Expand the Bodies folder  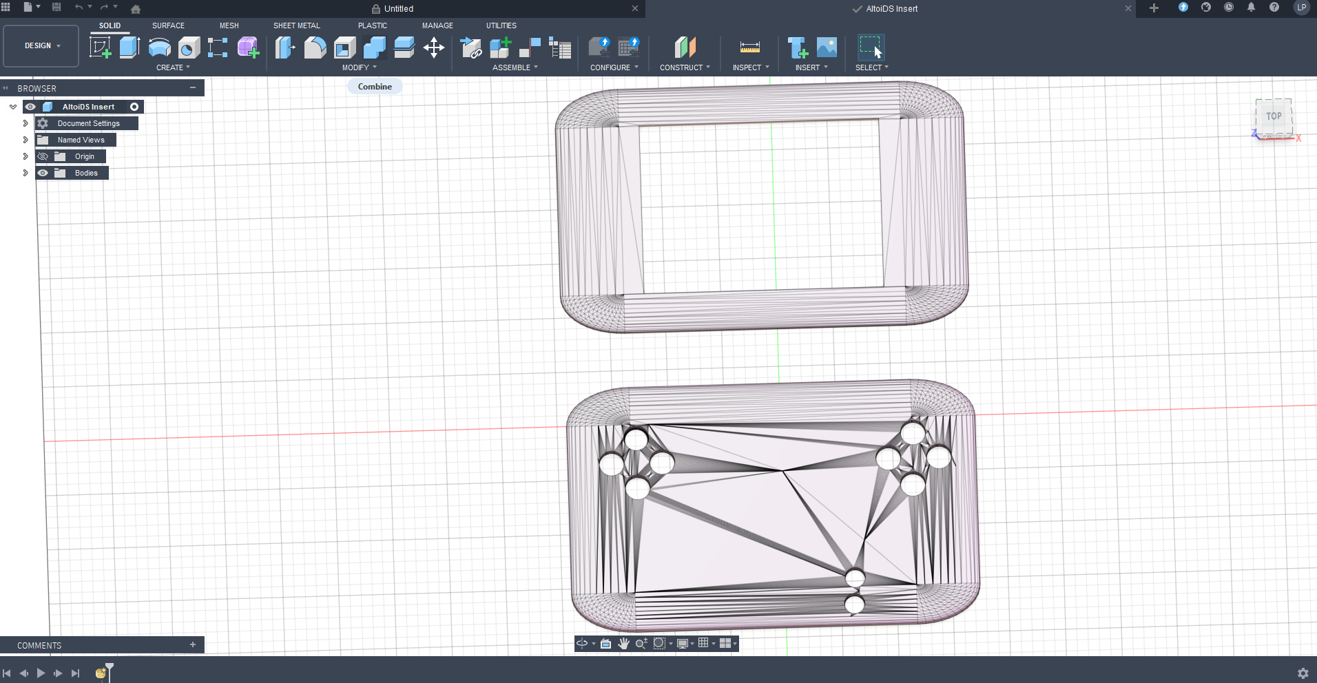tap(25, 173)
